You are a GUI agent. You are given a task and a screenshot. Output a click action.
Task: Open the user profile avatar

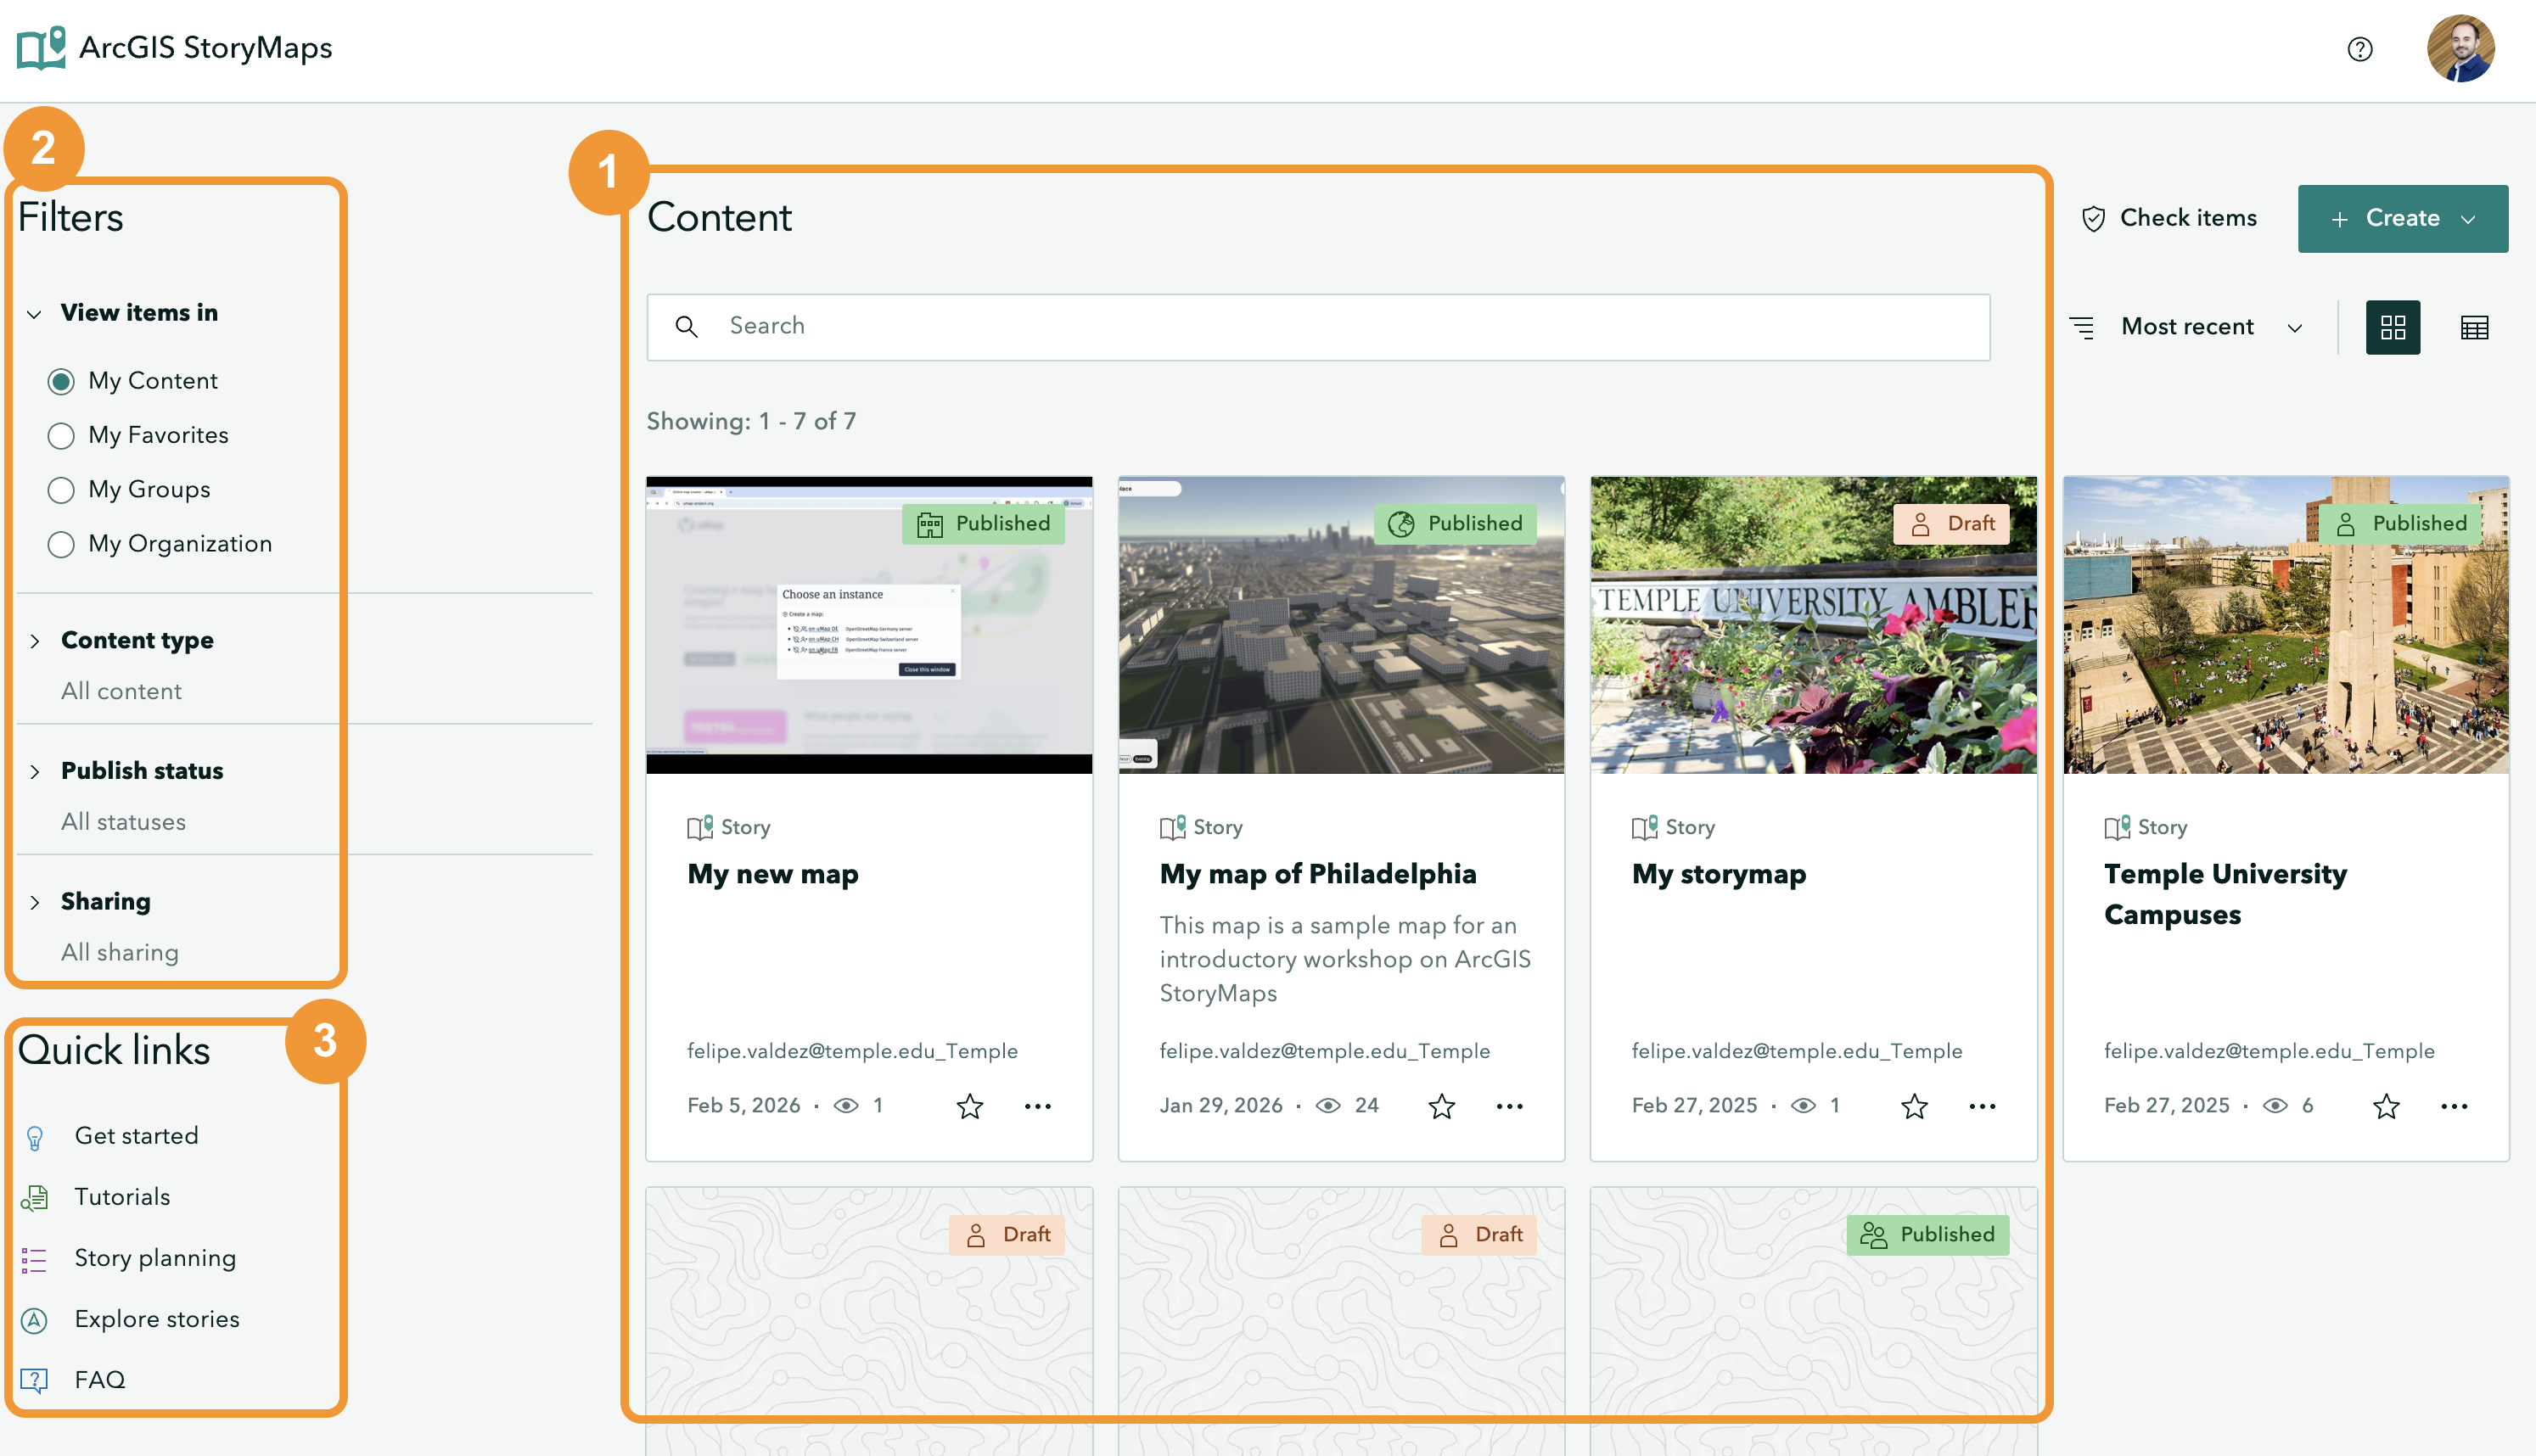tap(2460, 48)
